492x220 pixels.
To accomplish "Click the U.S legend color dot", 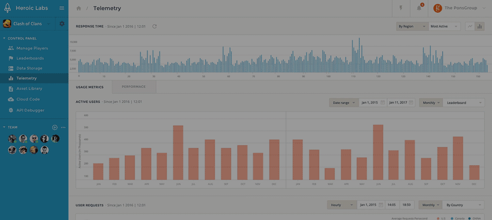I will click(438, 218).
